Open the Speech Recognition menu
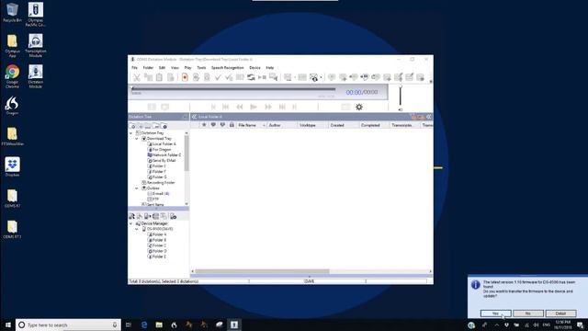This screenshot has height=331, width=588. 227,68
